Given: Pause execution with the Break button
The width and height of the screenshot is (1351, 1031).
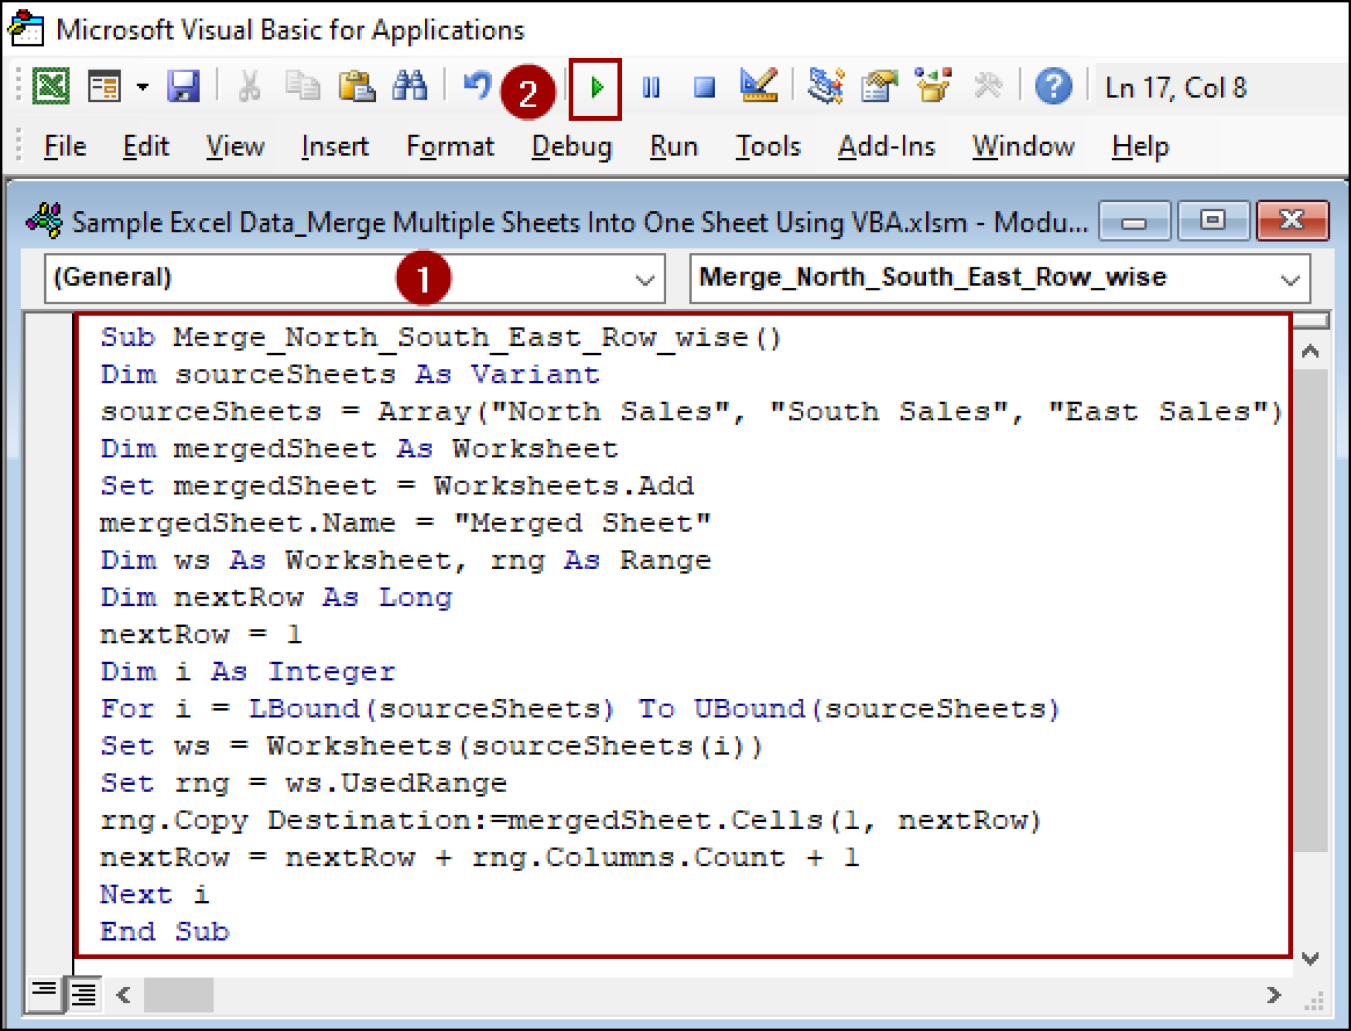Looking at the screenshot, I should (650, 86).
